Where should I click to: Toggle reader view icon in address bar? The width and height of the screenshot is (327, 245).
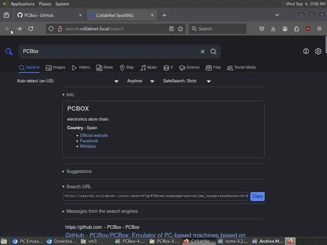tap(171, 29)
